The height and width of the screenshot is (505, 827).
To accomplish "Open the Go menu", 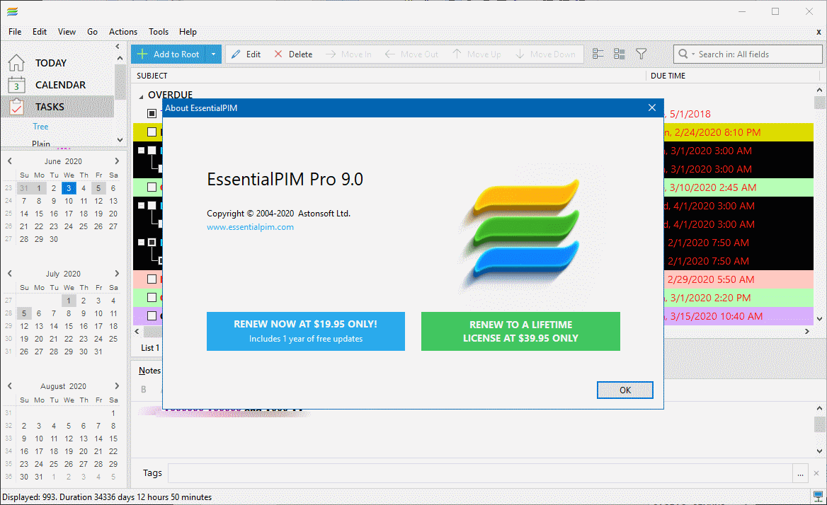I will [x=92, y=32].
